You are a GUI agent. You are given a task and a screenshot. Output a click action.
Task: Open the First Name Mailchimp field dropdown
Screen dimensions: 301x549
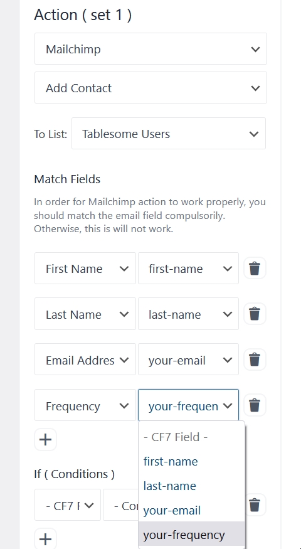85,268
